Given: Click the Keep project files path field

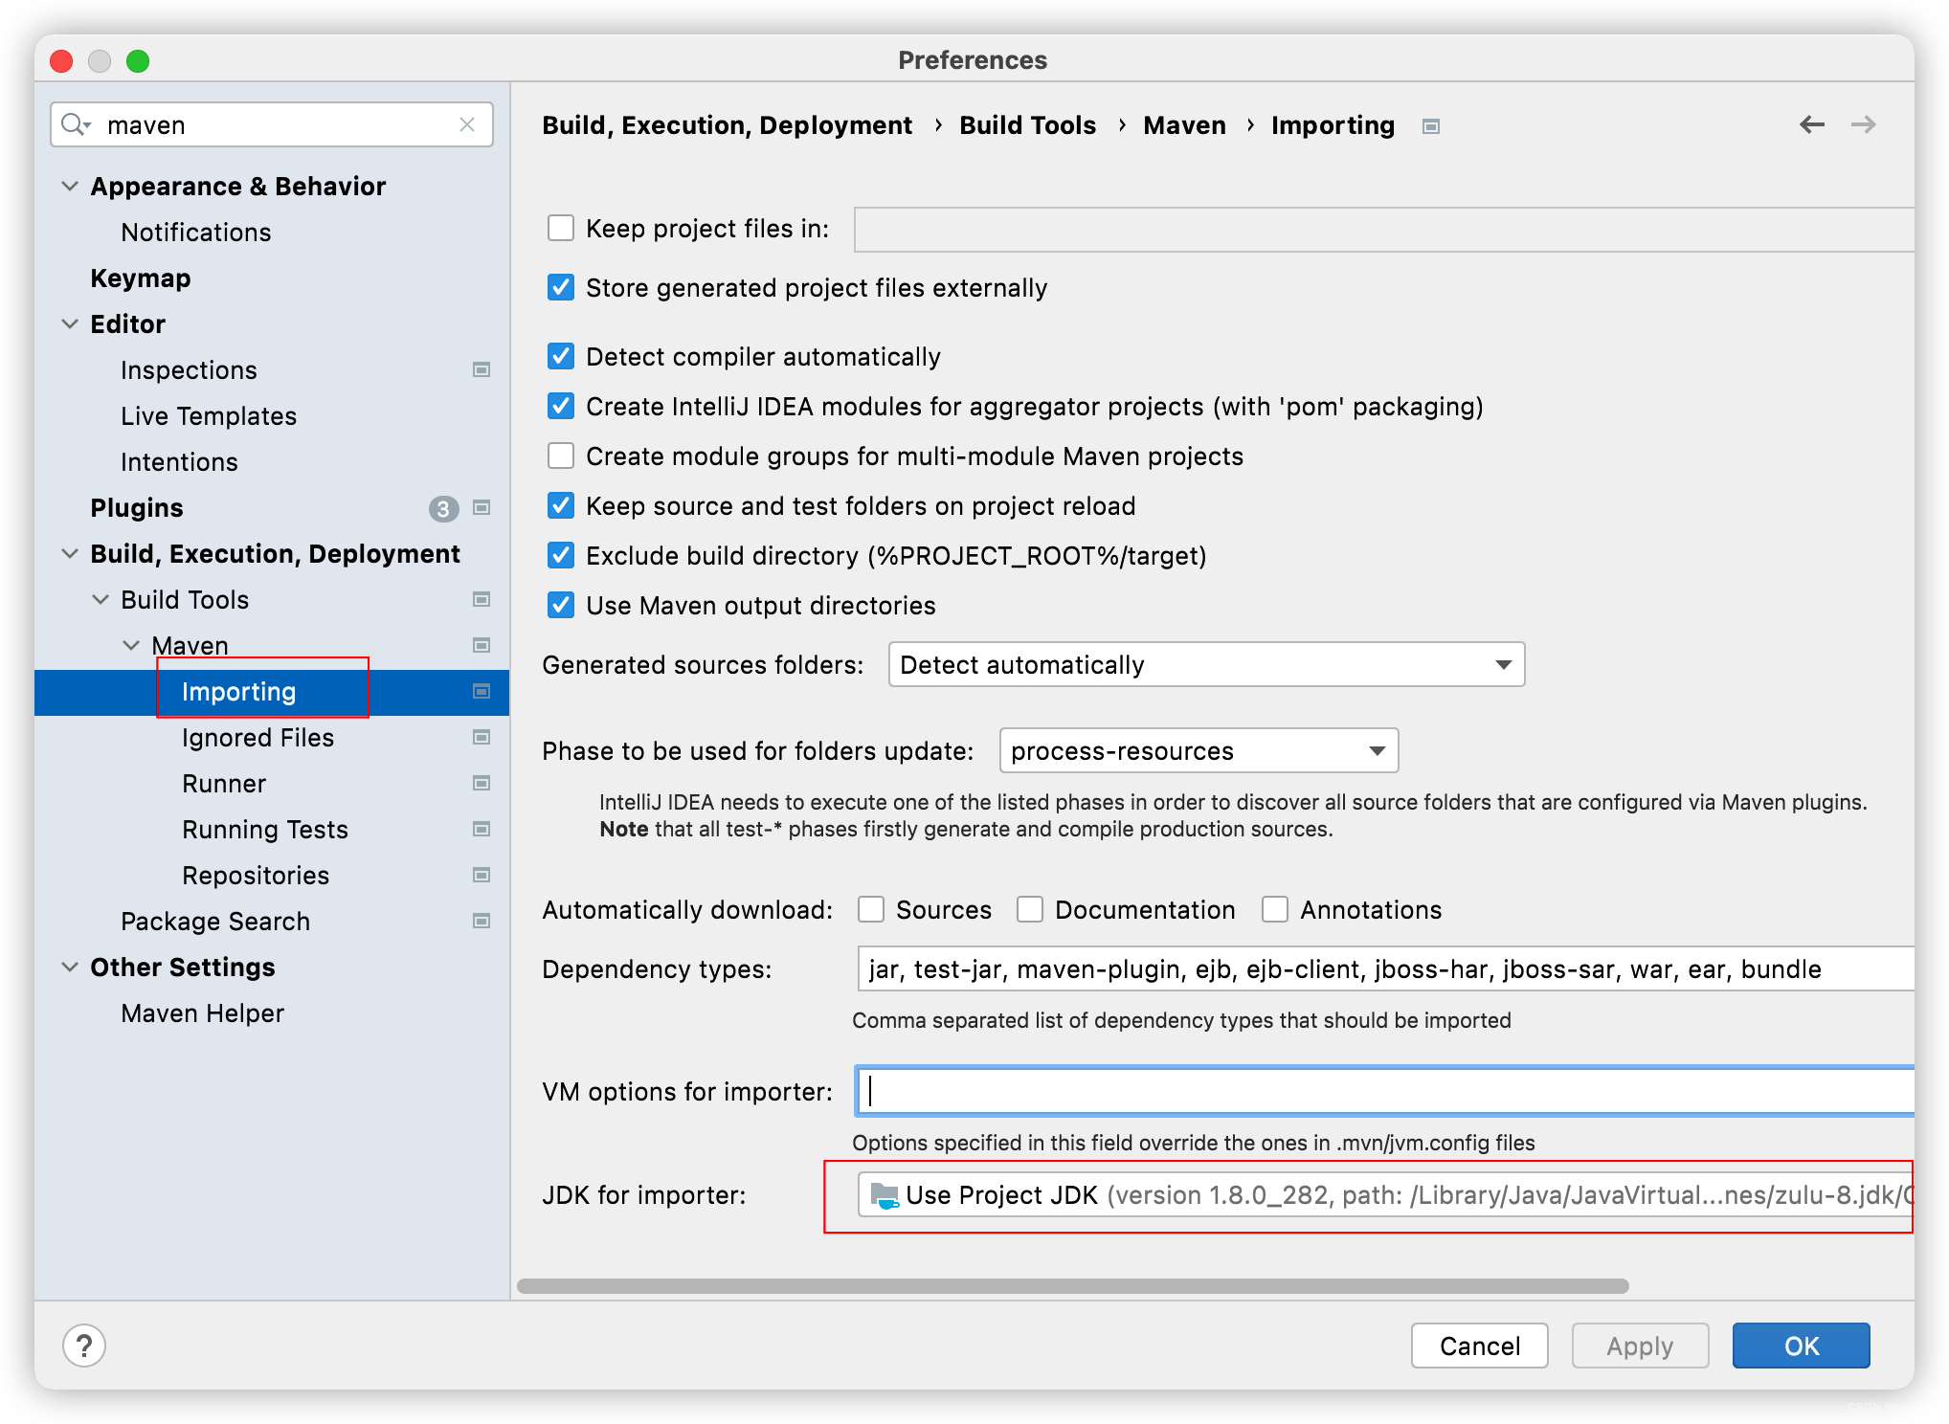Looking at the screenshot, I should (1383, 229).
